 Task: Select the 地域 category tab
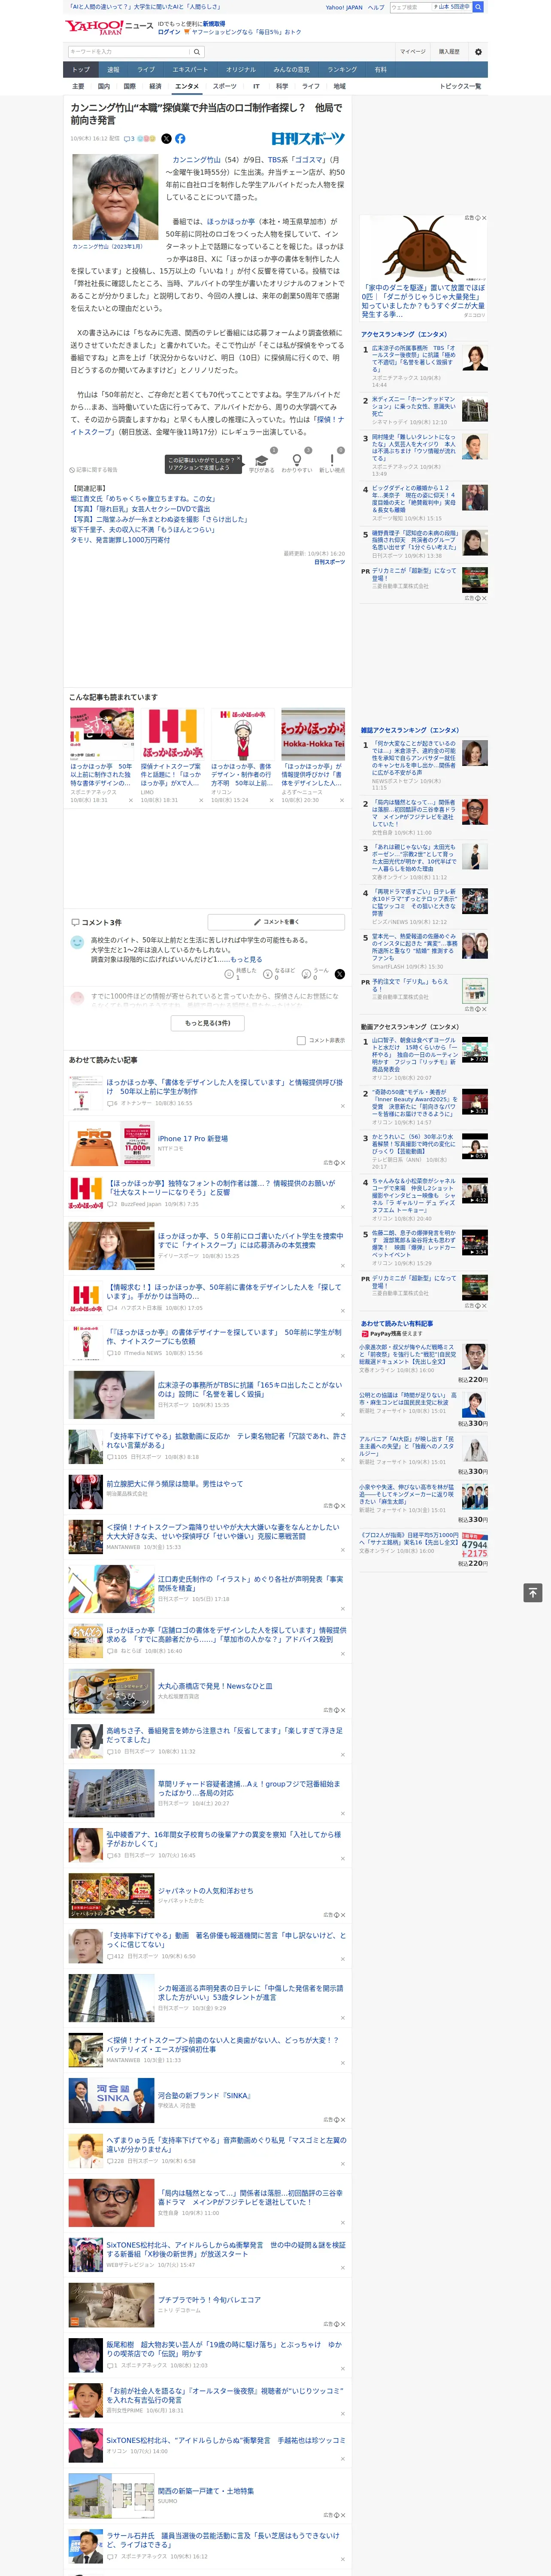point(339,86)
